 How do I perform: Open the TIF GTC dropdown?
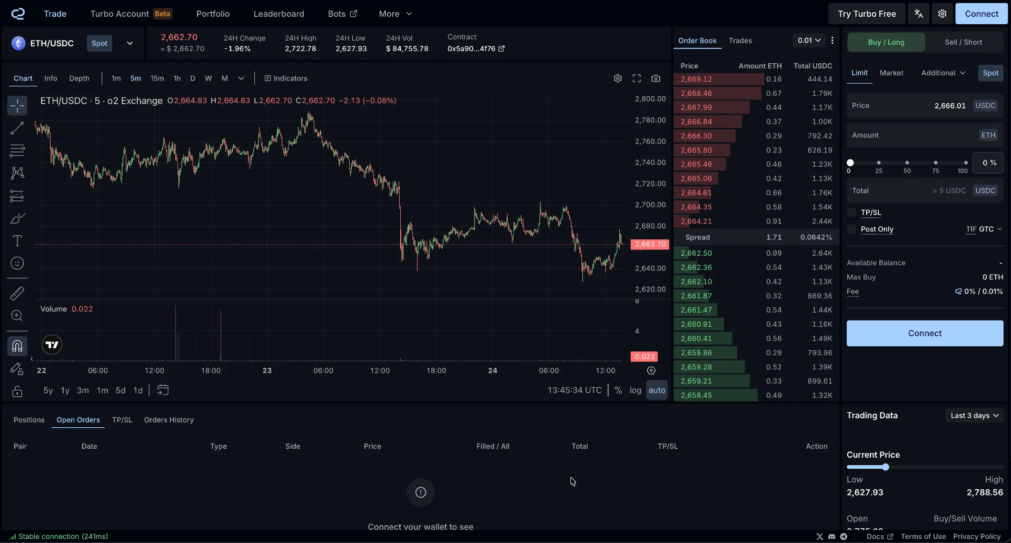[984, 229]
